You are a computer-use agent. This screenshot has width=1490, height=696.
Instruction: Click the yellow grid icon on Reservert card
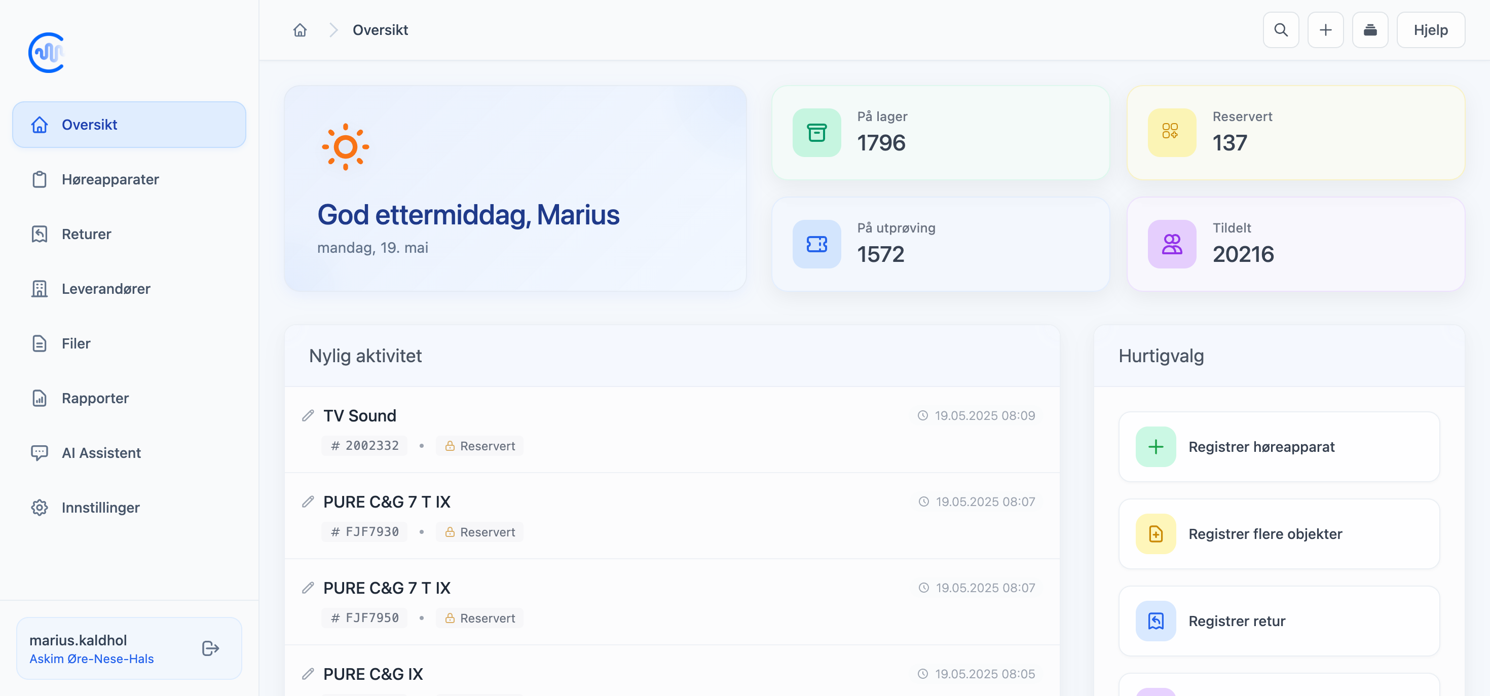click(1171, 133)
